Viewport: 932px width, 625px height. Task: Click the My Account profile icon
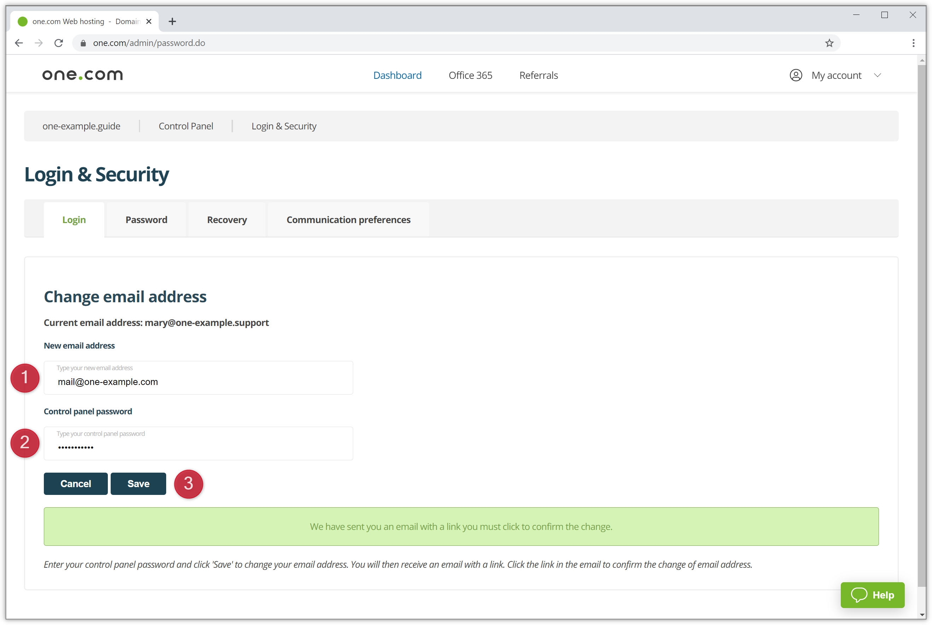click(x=795, y=75)
